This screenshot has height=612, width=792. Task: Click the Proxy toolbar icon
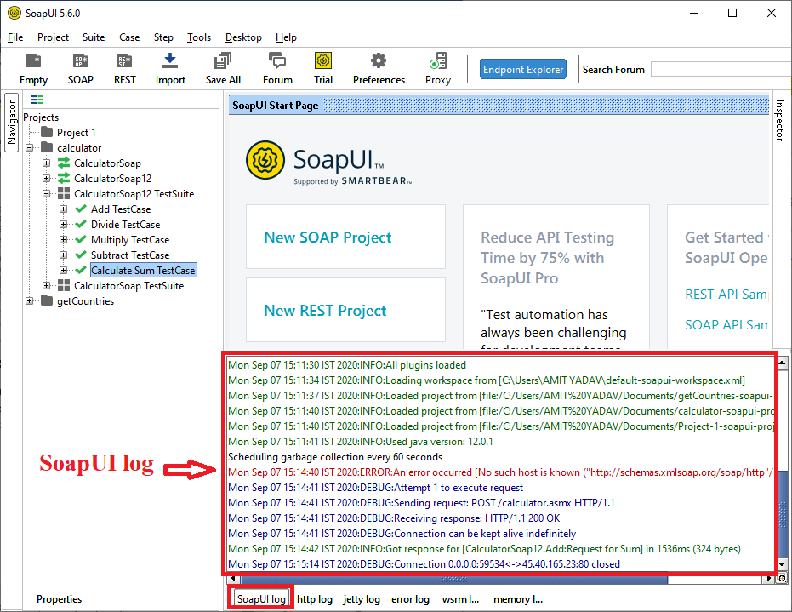[x=438, y=69]
